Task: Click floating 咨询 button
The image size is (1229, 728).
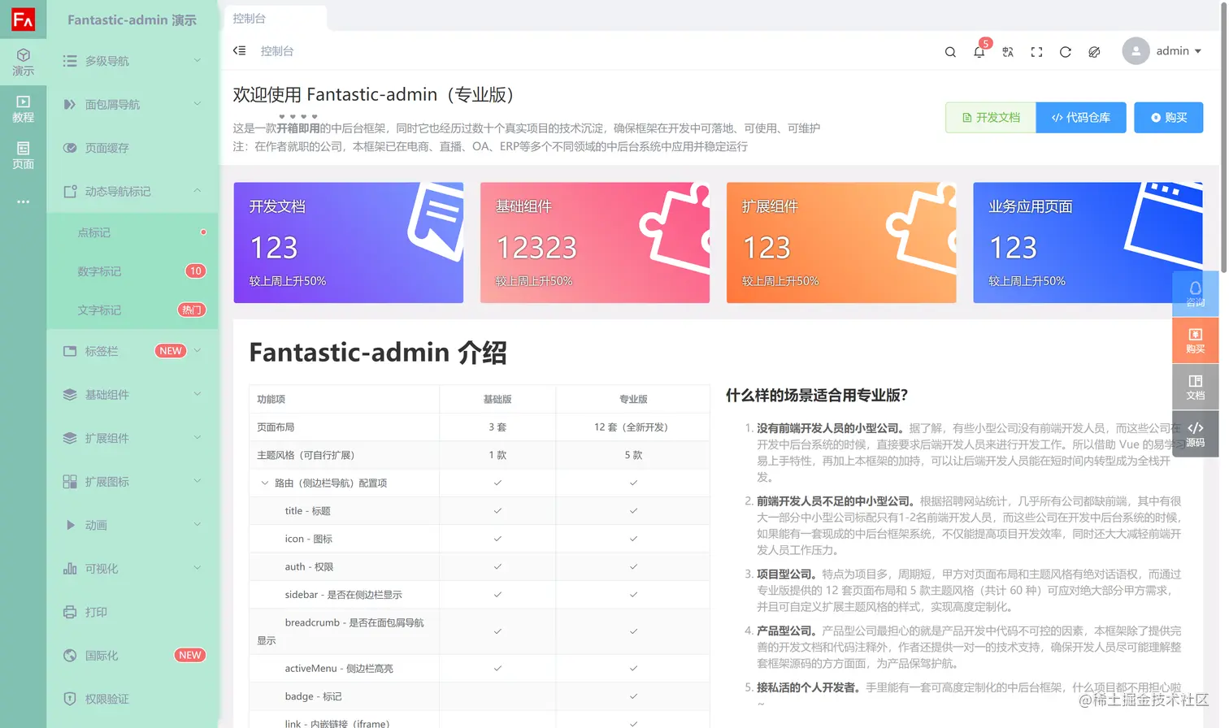Action: 1195,293
